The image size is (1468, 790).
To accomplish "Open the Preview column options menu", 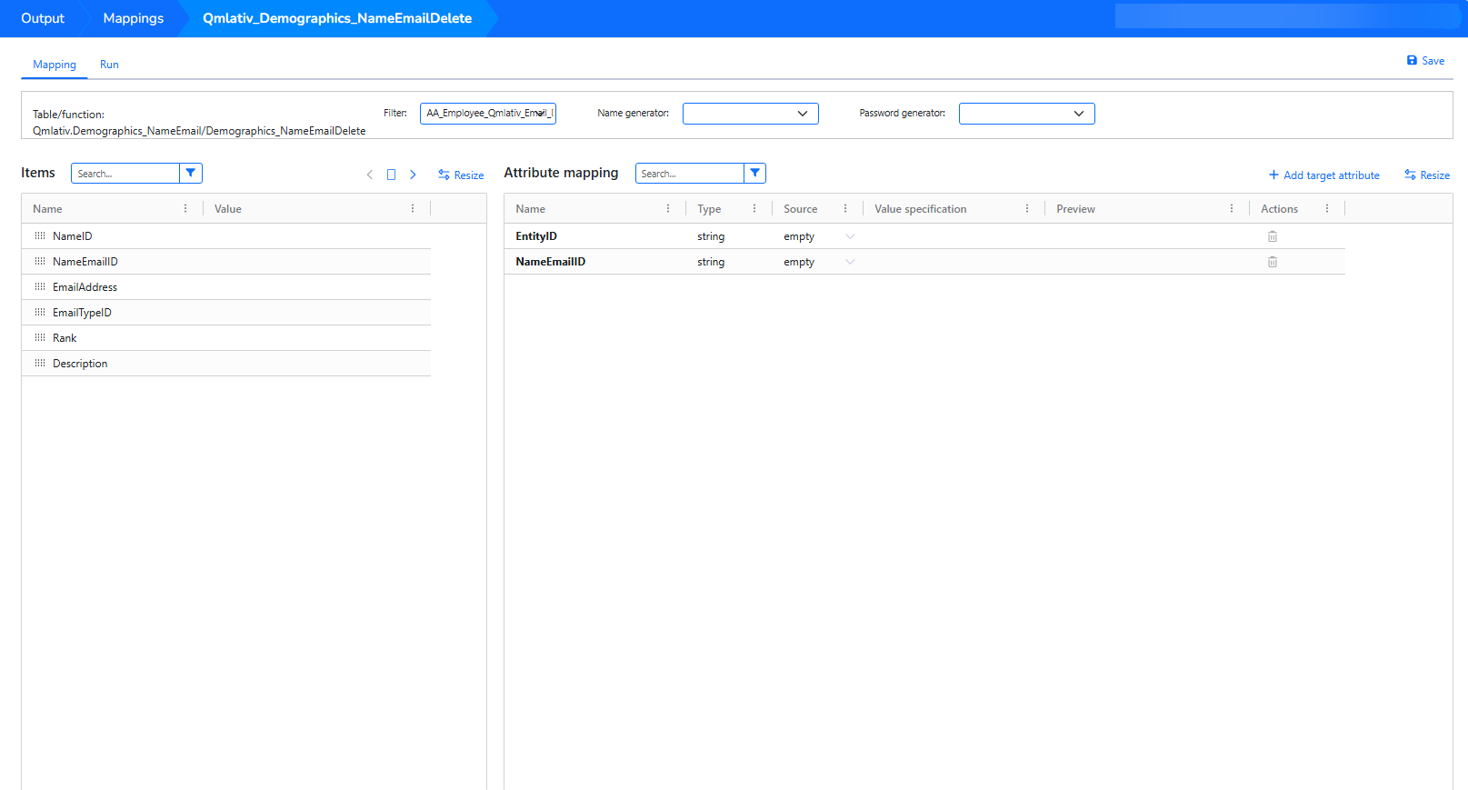I will point(1232,208).
